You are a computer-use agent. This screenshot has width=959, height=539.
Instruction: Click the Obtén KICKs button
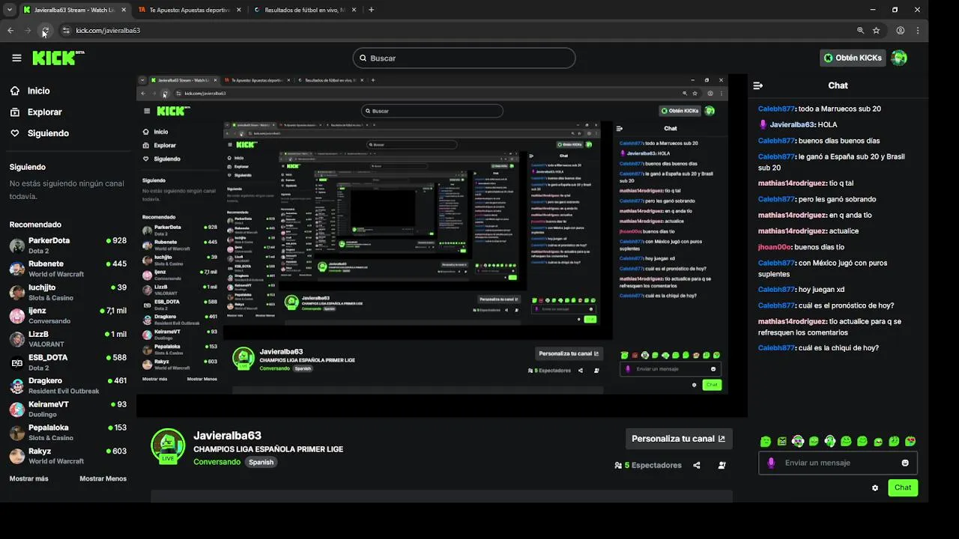[x=853, y=58]
